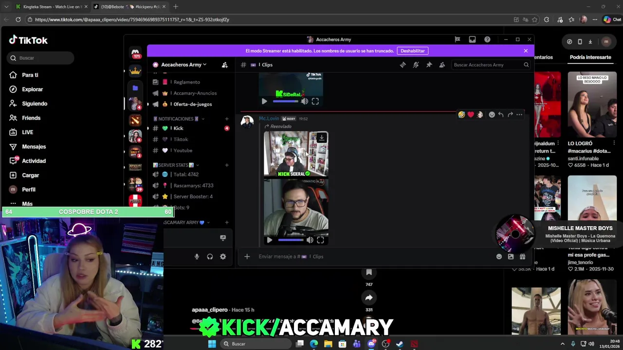
Task: Switch to Podría interesarte tab
Action: coord(590,57)
